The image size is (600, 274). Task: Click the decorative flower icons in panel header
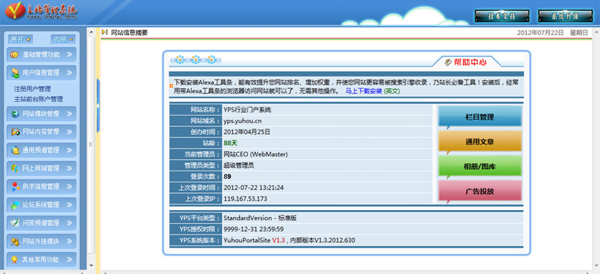pyautogui.click(x=195, y=60)
